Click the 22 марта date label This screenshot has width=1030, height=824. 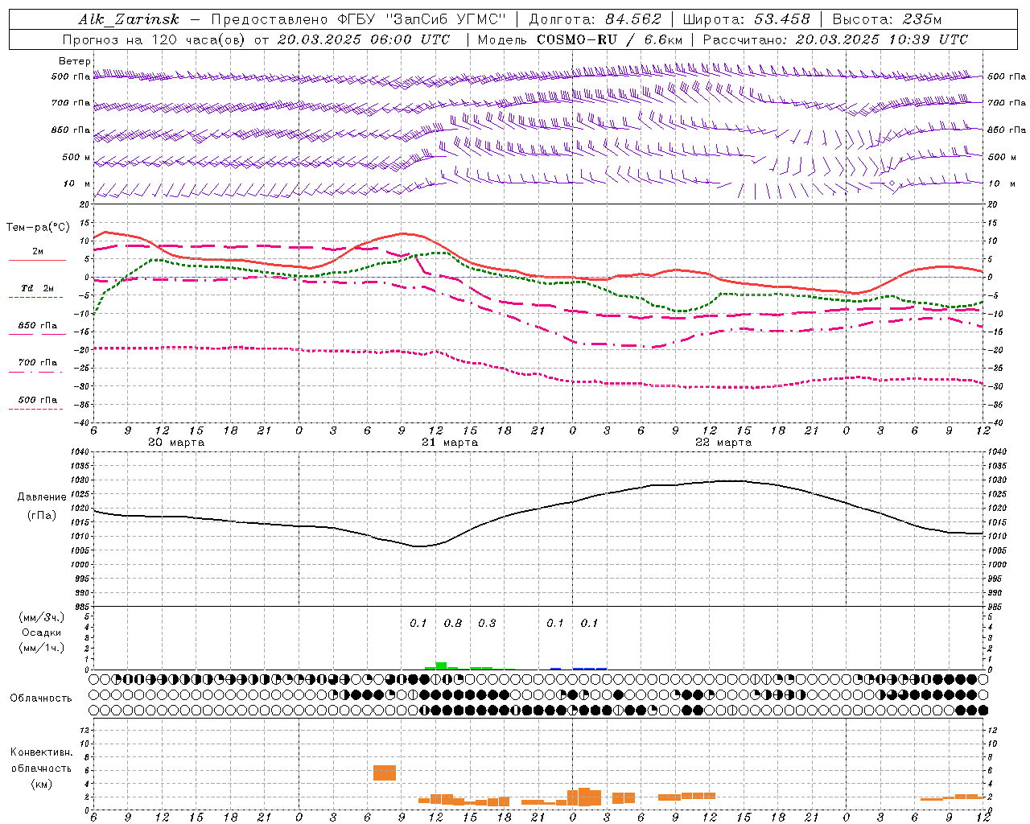pyautogui.click(x=723, y=443)
